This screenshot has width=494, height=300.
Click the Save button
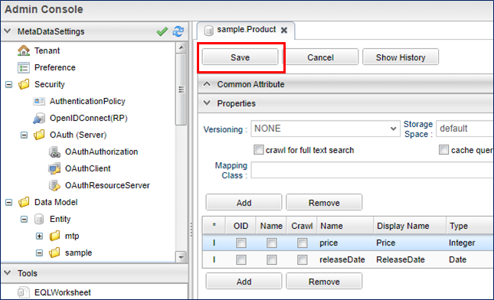pos(240,57)
